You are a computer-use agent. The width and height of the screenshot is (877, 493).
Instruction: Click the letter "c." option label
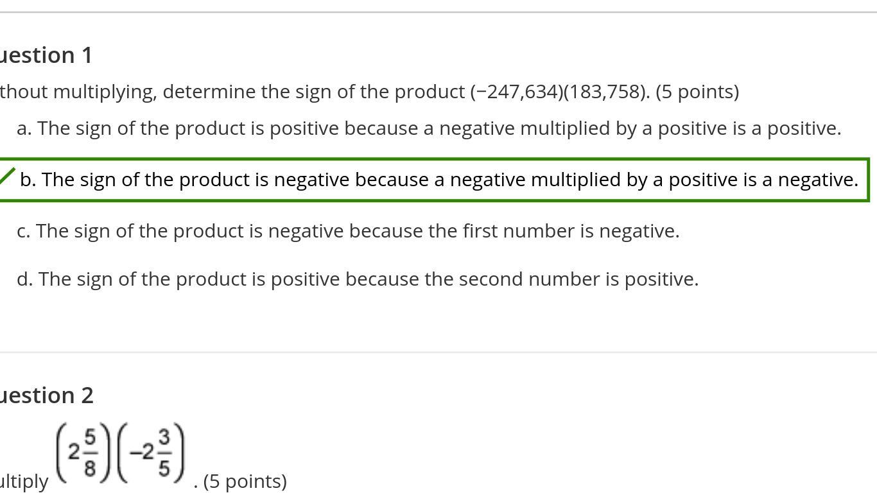(x=23, y=231)
